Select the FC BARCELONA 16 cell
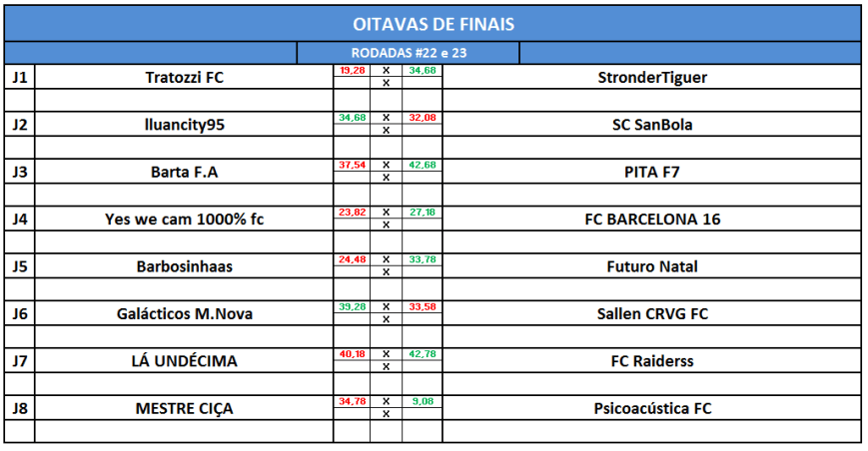Image resolution: width=868 pixels, height=451 pixels. (652, 220)
